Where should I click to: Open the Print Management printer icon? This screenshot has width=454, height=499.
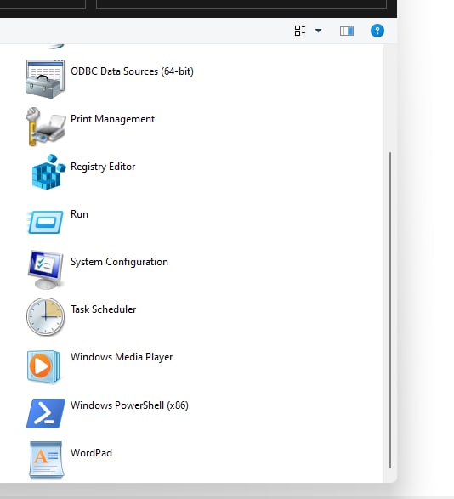[46, 127]
